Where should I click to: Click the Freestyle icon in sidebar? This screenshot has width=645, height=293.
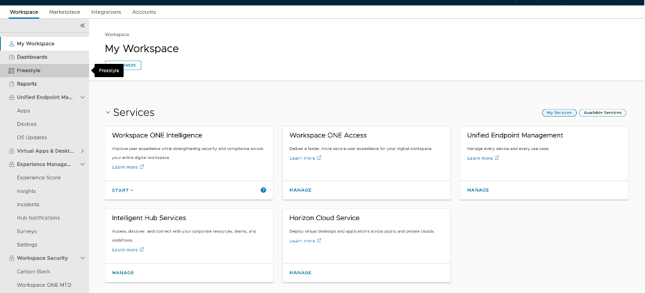pos(11,71)
